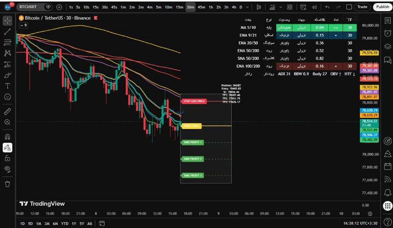
Task: Open notifications bell in right sidebar
Action: pos(388,192)
